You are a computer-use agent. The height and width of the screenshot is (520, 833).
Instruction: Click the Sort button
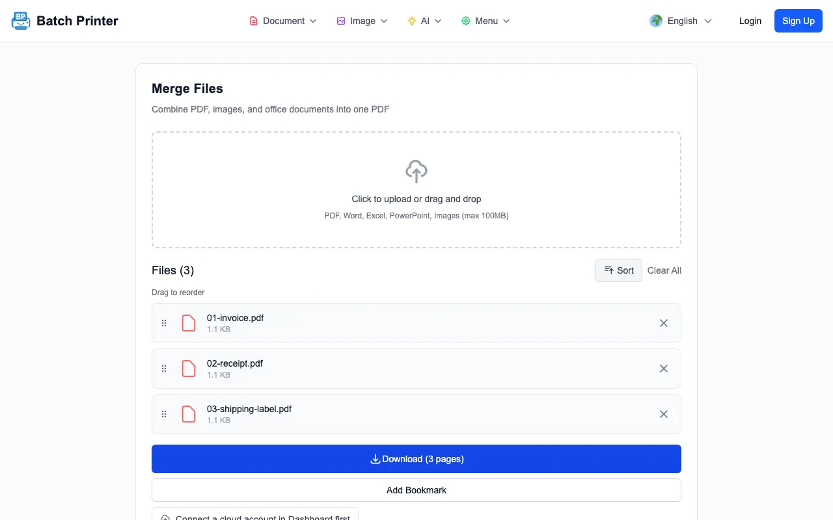[619, 270]
